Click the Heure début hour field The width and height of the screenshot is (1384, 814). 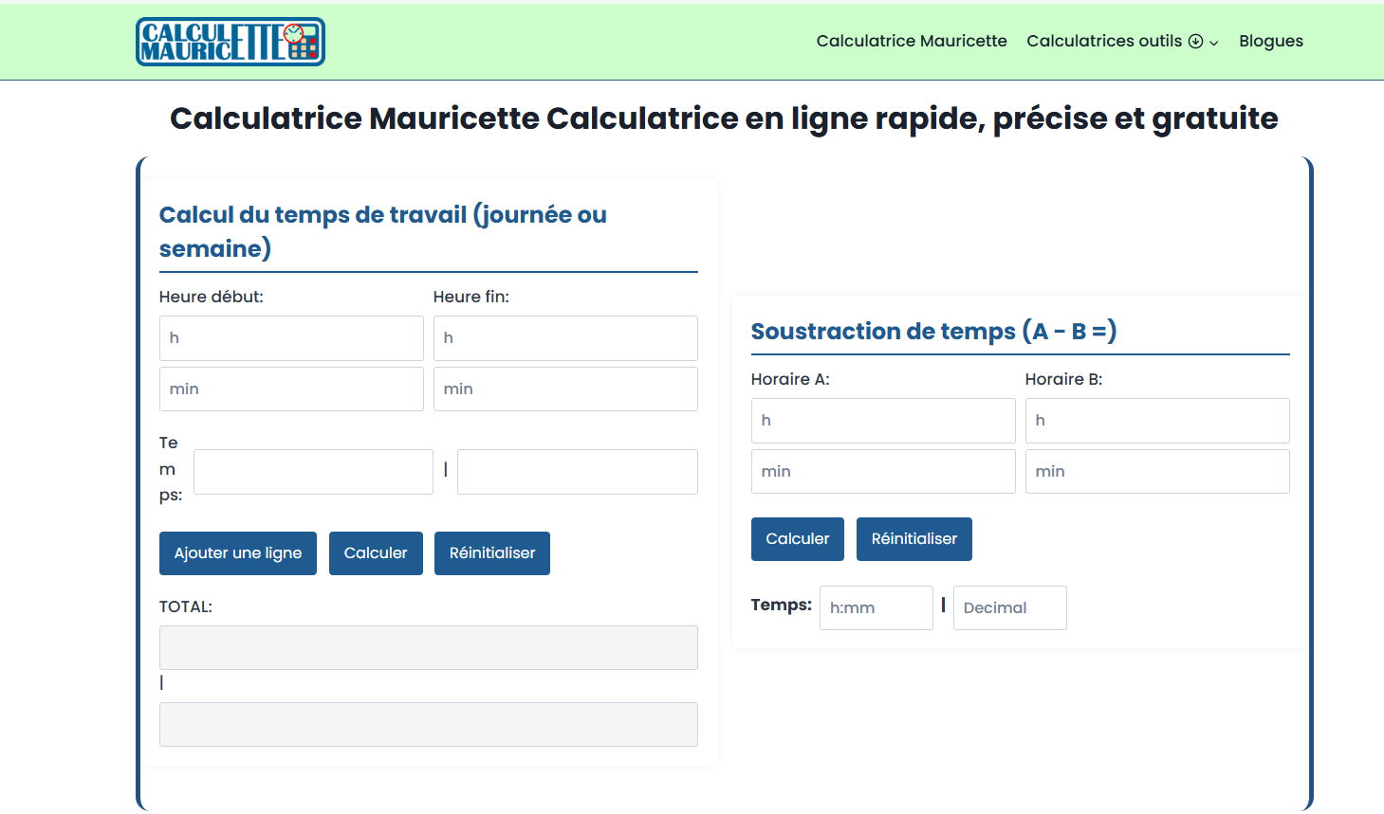(x=291, y=338)
